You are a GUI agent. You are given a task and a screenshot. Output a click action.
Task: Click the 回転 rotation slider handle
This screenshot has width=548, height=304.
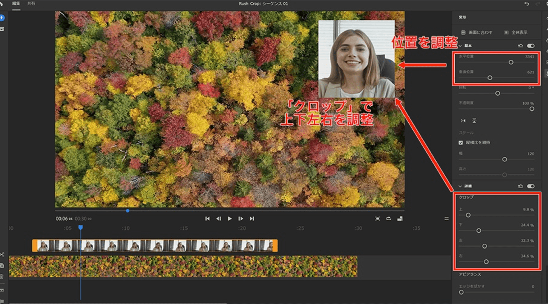[498, 93]
